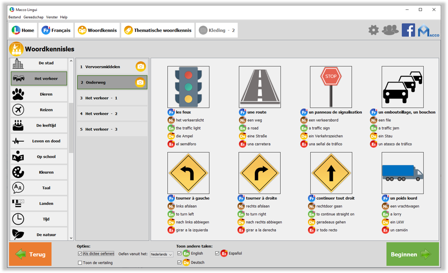Click camera icon next to Vervoersmiddelen
Screen dimensions: 448x273
(141, 66)
